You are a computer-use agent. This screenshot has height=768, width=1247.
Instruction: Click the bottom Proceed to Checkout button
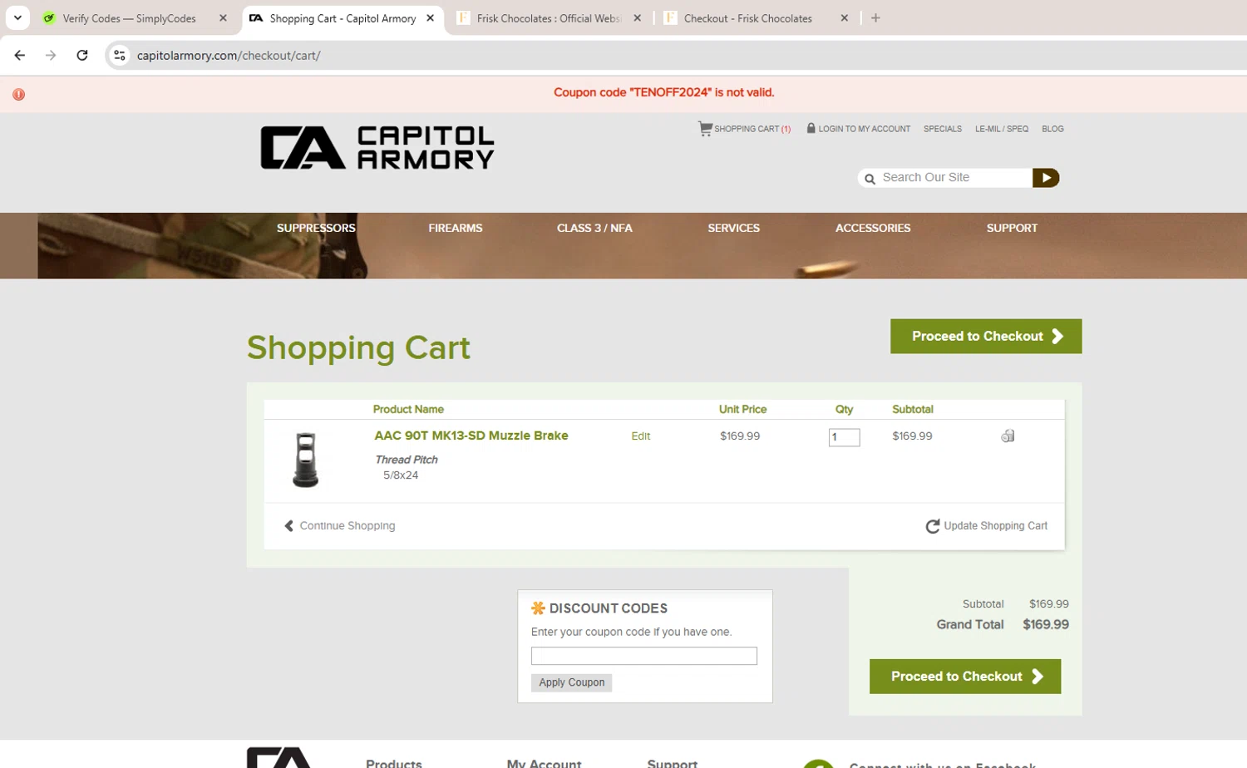(x=965, y=677)
